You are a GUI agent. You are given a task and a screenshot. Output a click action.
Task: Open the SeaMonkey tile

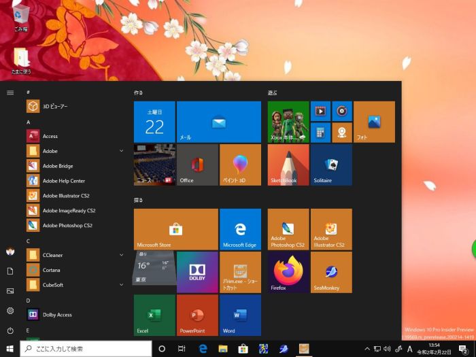331,272
